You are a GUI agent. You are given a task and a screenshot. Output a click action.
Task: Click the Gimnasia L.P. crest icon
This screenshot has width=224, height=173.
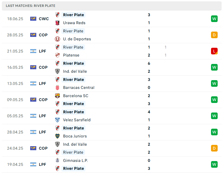point(57,161)
